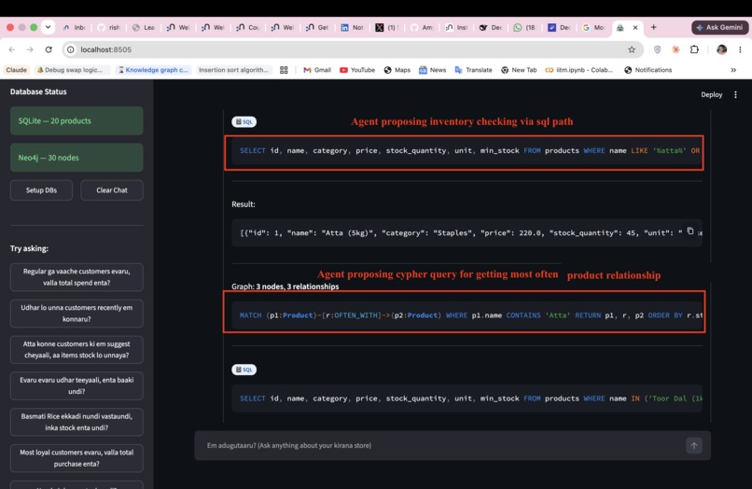The width and height of the screenshot is (752, 489).
Task: Ask 'Atta konne customers ki em suggest' suggestion
Action: pos(77,349)
